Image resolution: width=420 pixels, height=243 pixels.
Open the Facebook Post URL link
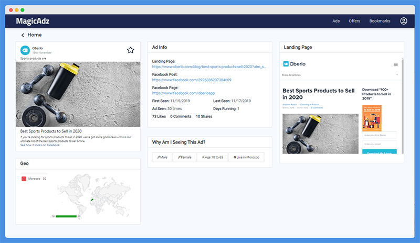[x=192, y=80]
